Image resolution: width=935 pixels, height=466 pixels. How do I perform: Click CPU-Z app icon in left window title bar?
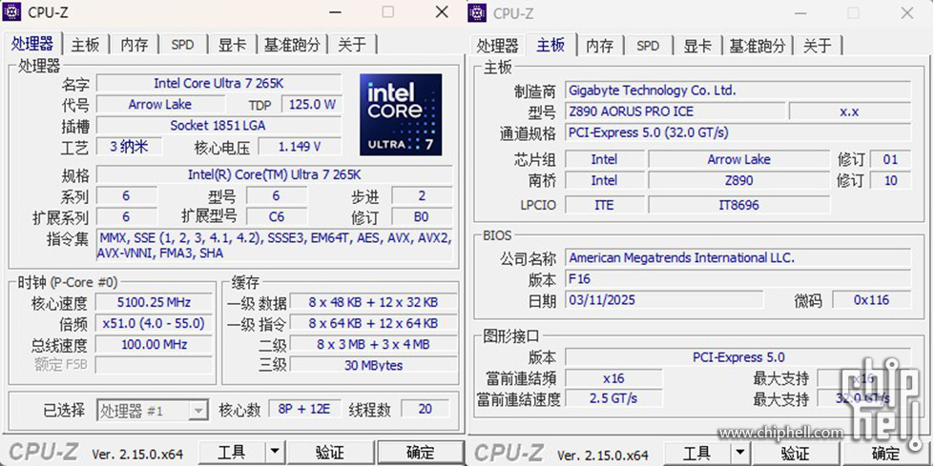[x=11, y=11]
